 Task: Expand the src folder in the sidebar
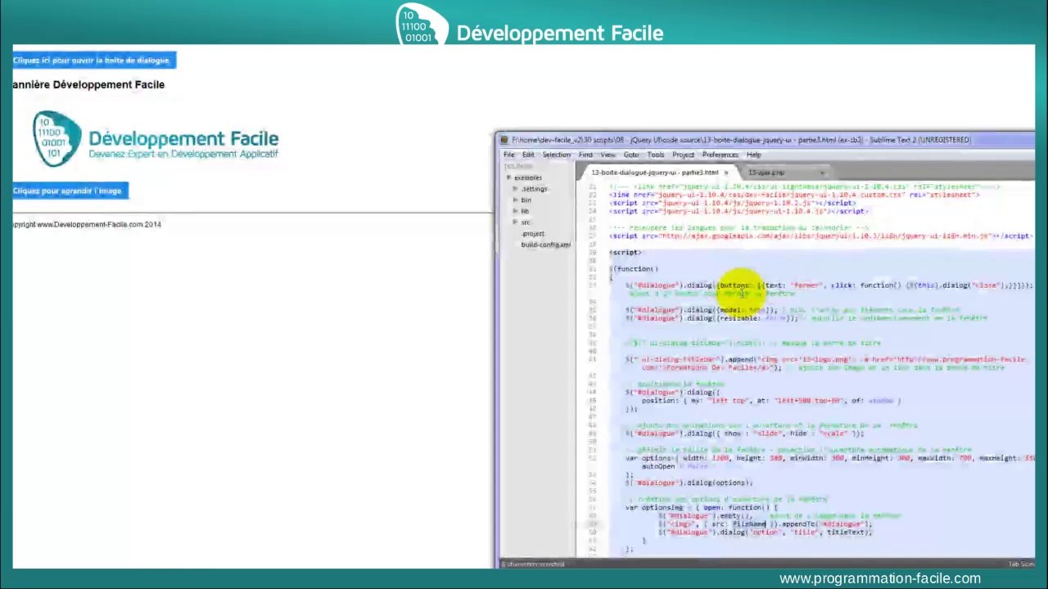[515, 222]
